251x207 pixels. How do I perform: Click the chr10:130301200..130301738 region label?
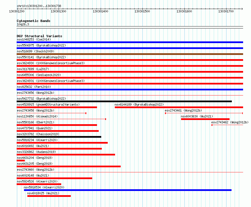pos(39,6)
